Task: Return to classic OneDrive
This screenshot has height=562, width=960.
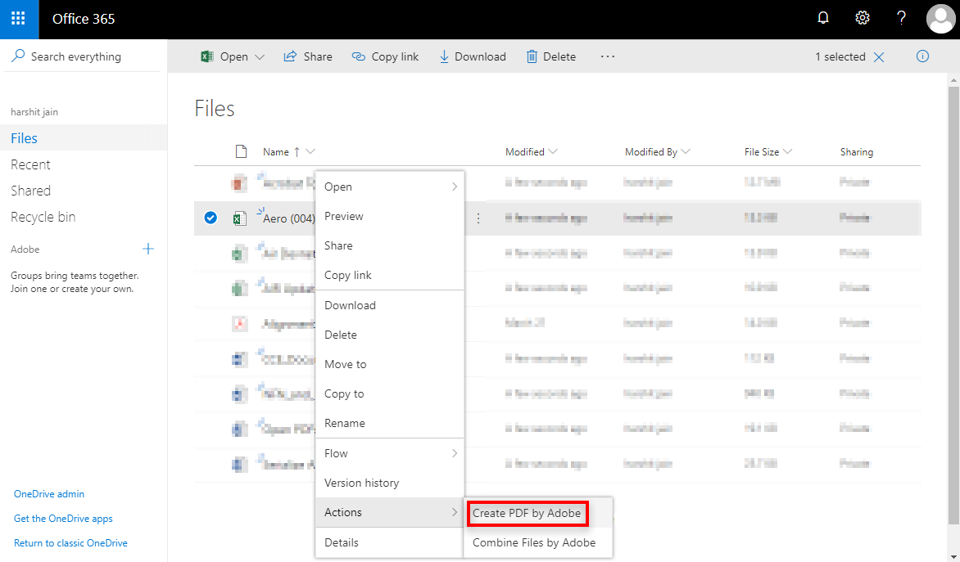Action: 70,542
